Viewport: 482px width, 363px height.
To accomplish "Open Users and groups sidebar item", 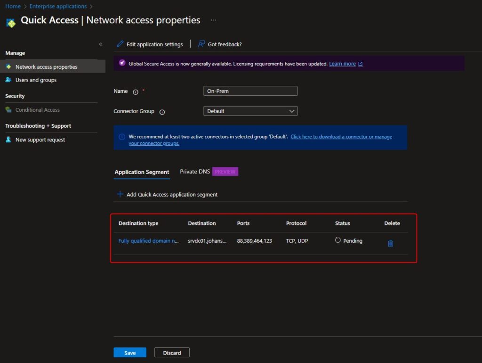I will tap(36, 80).
